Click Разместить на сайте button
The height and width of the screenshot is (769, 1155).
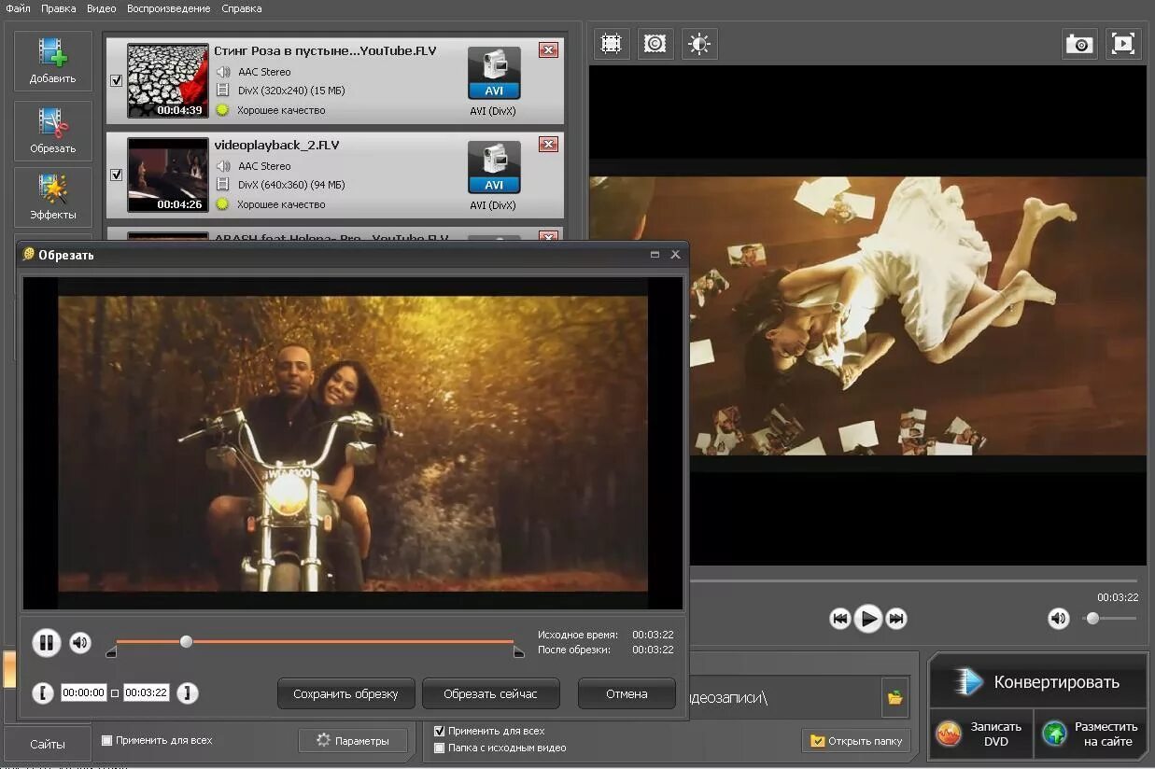[1091, 734]
